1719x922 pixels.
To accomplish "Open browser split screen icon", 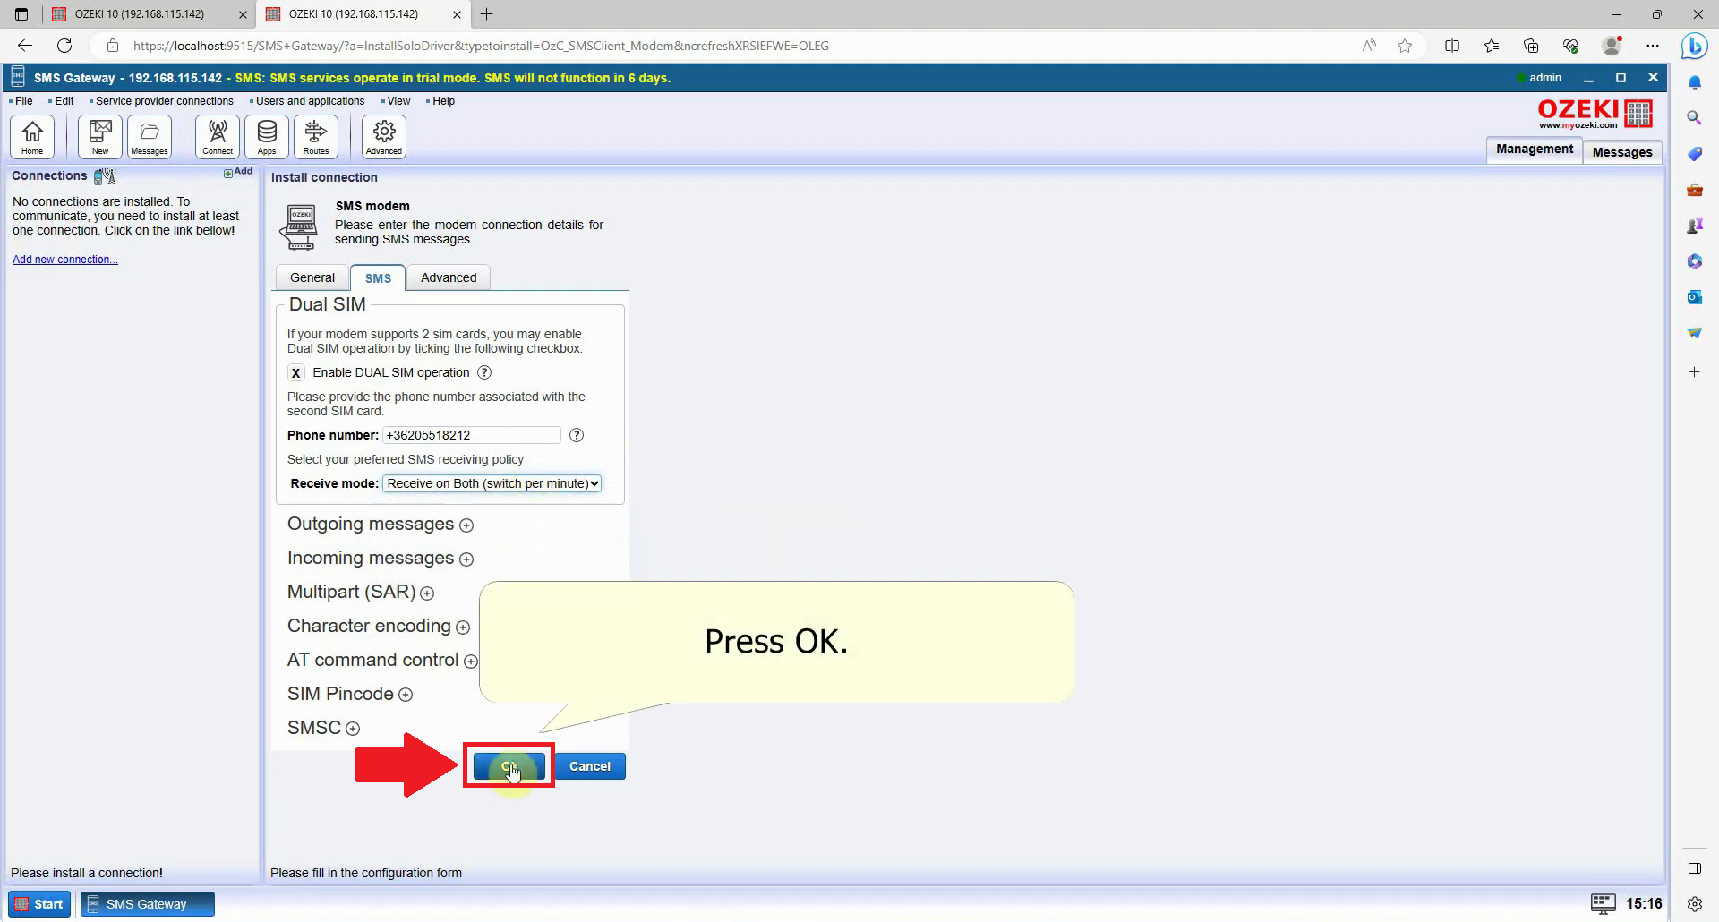I will (x=1452, y=46).
